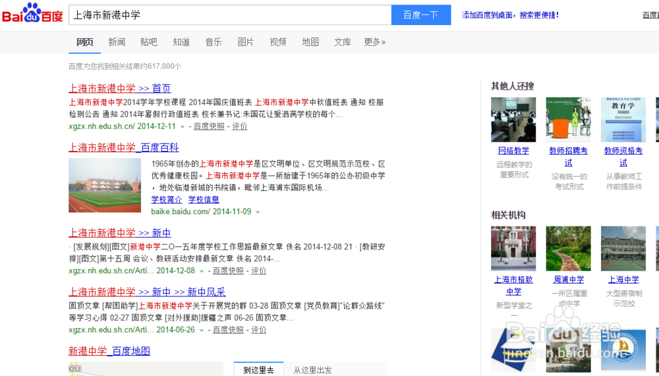This screenshot has width=659, height=376.
Task: Select the 从这里出发 map tab
Action: point(312,369)
